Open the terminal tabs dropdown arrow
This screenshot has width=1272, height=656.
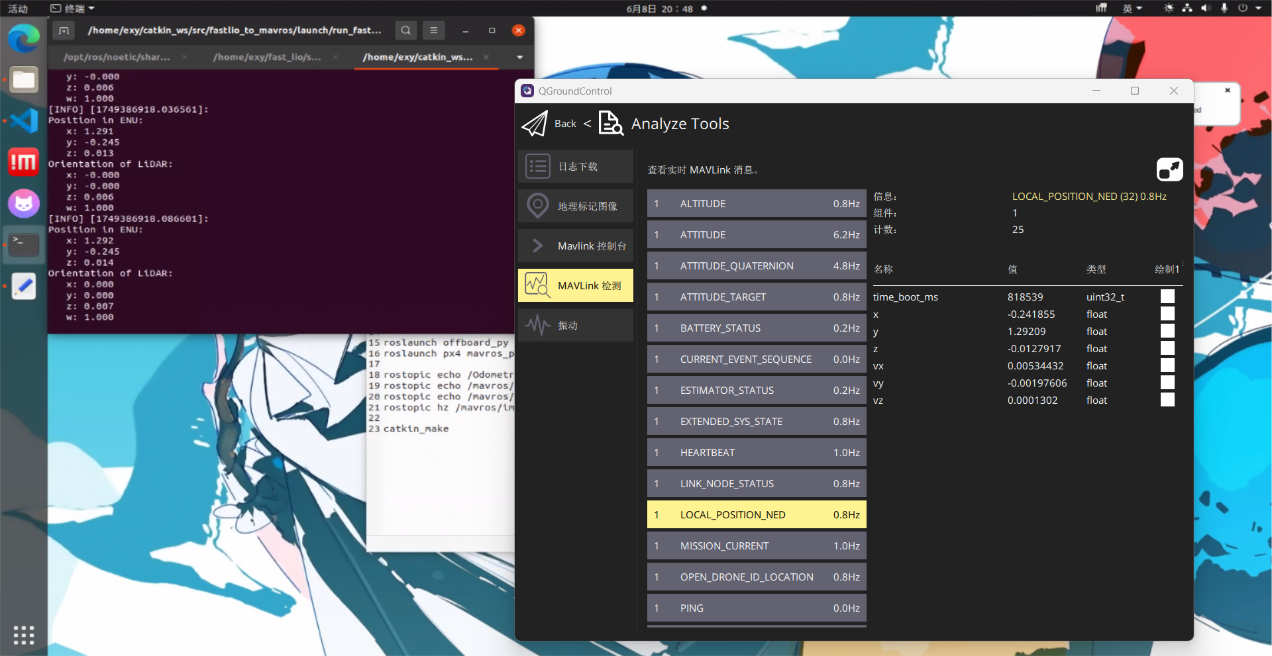[520, 58]
